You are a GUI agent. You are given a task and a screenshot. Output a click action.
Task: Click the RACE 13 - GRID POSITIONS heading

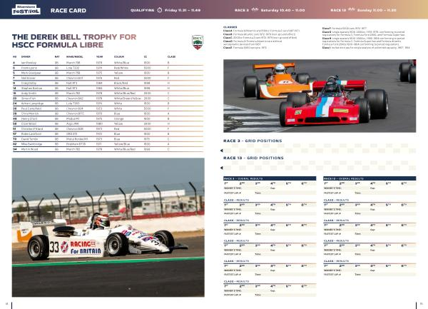253,158
